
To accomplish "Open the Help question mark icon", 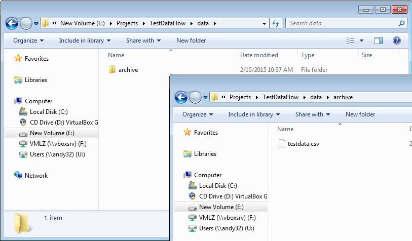I will pos(397,41).
